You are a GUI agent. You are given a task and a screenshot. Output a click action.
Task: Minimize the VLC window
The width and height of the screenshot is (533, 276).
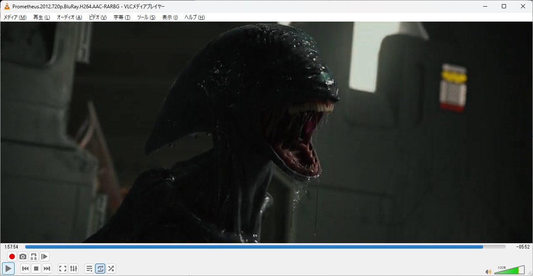point(485,6)
